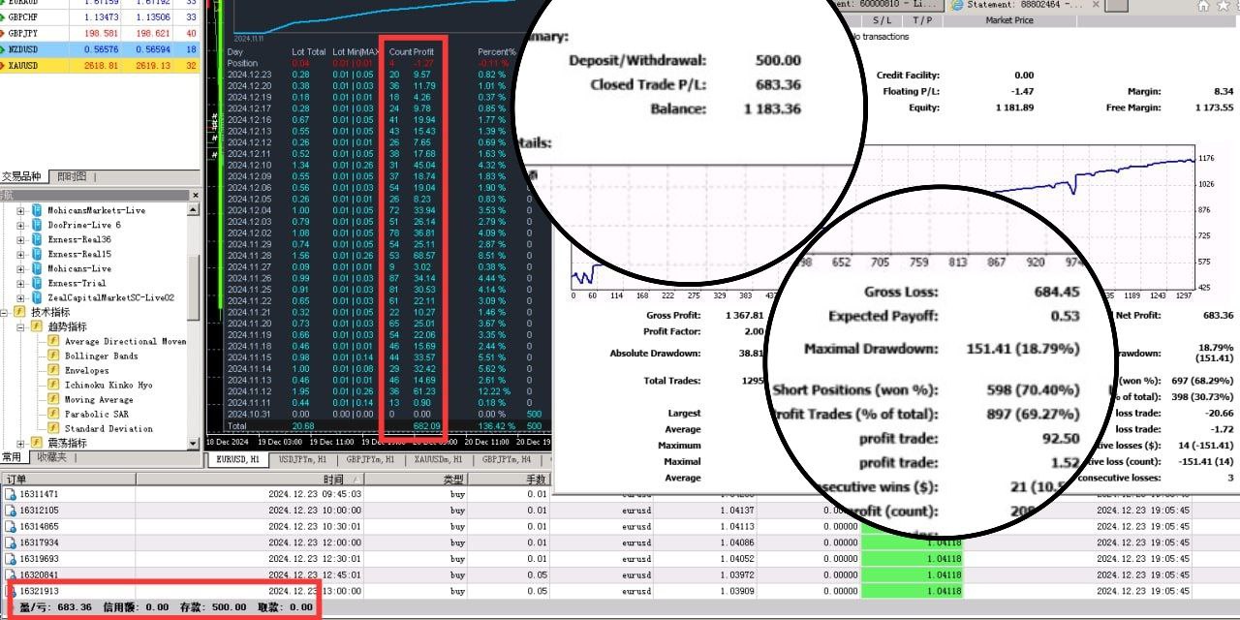
Task: Switch to the USDJPYm,H1 chart tab
Action: pyautogui.click(x=301, y=459)
